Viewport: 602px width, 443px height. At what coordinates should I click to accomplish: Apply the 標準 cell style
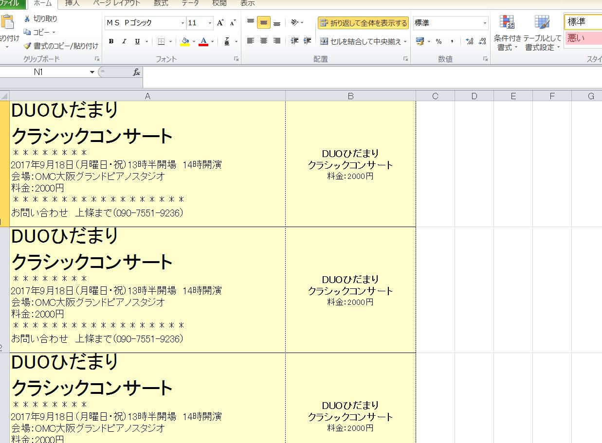tap(583, 22)
